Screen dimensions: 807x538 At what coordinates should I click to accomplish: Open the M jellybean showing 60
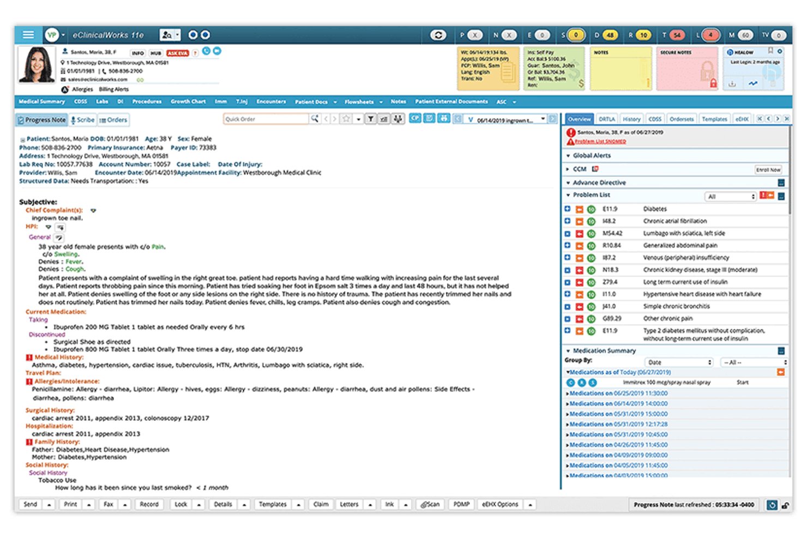pyautogui.click(x=745, y=35)
